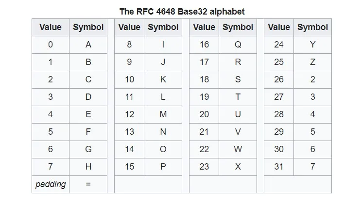Select the symbol cell with letter H
361x204 pixels.
click(x=88, y=167)
